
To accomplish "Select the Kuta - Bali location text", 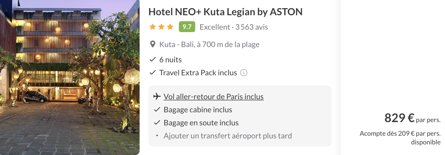I will [209, 44].
